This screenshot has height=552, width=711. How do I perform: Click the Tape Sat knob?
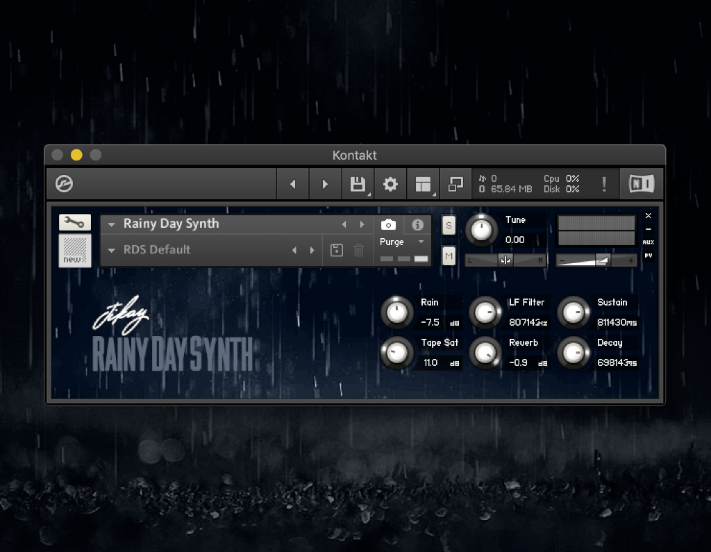click(396, 353)
